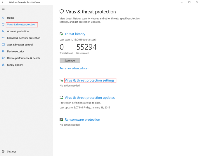
Task: Click the back arrow icon
Action: (3, 2)
